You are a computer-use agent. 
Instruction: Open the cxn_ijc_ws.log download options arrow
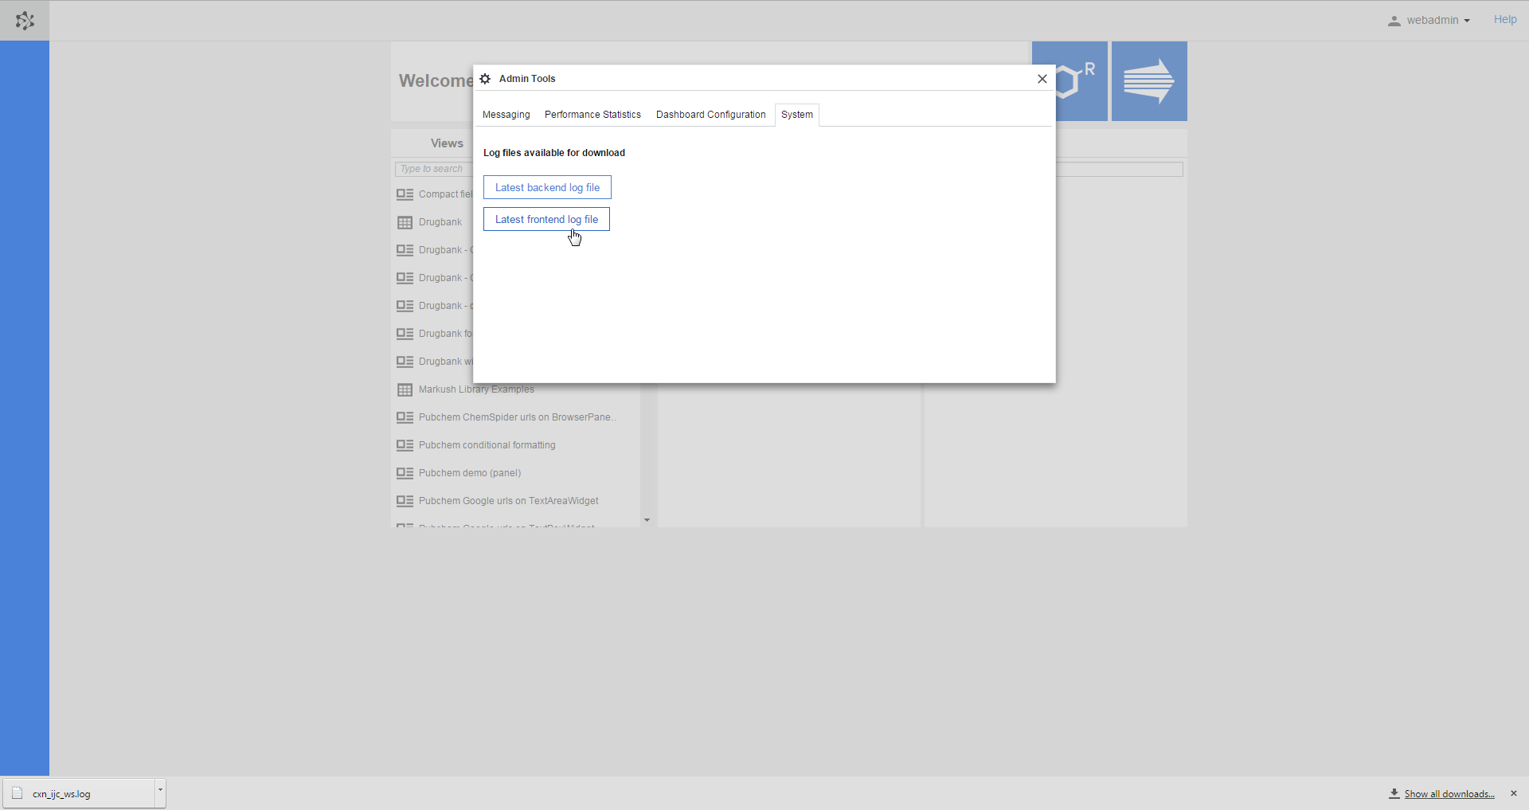159,792
